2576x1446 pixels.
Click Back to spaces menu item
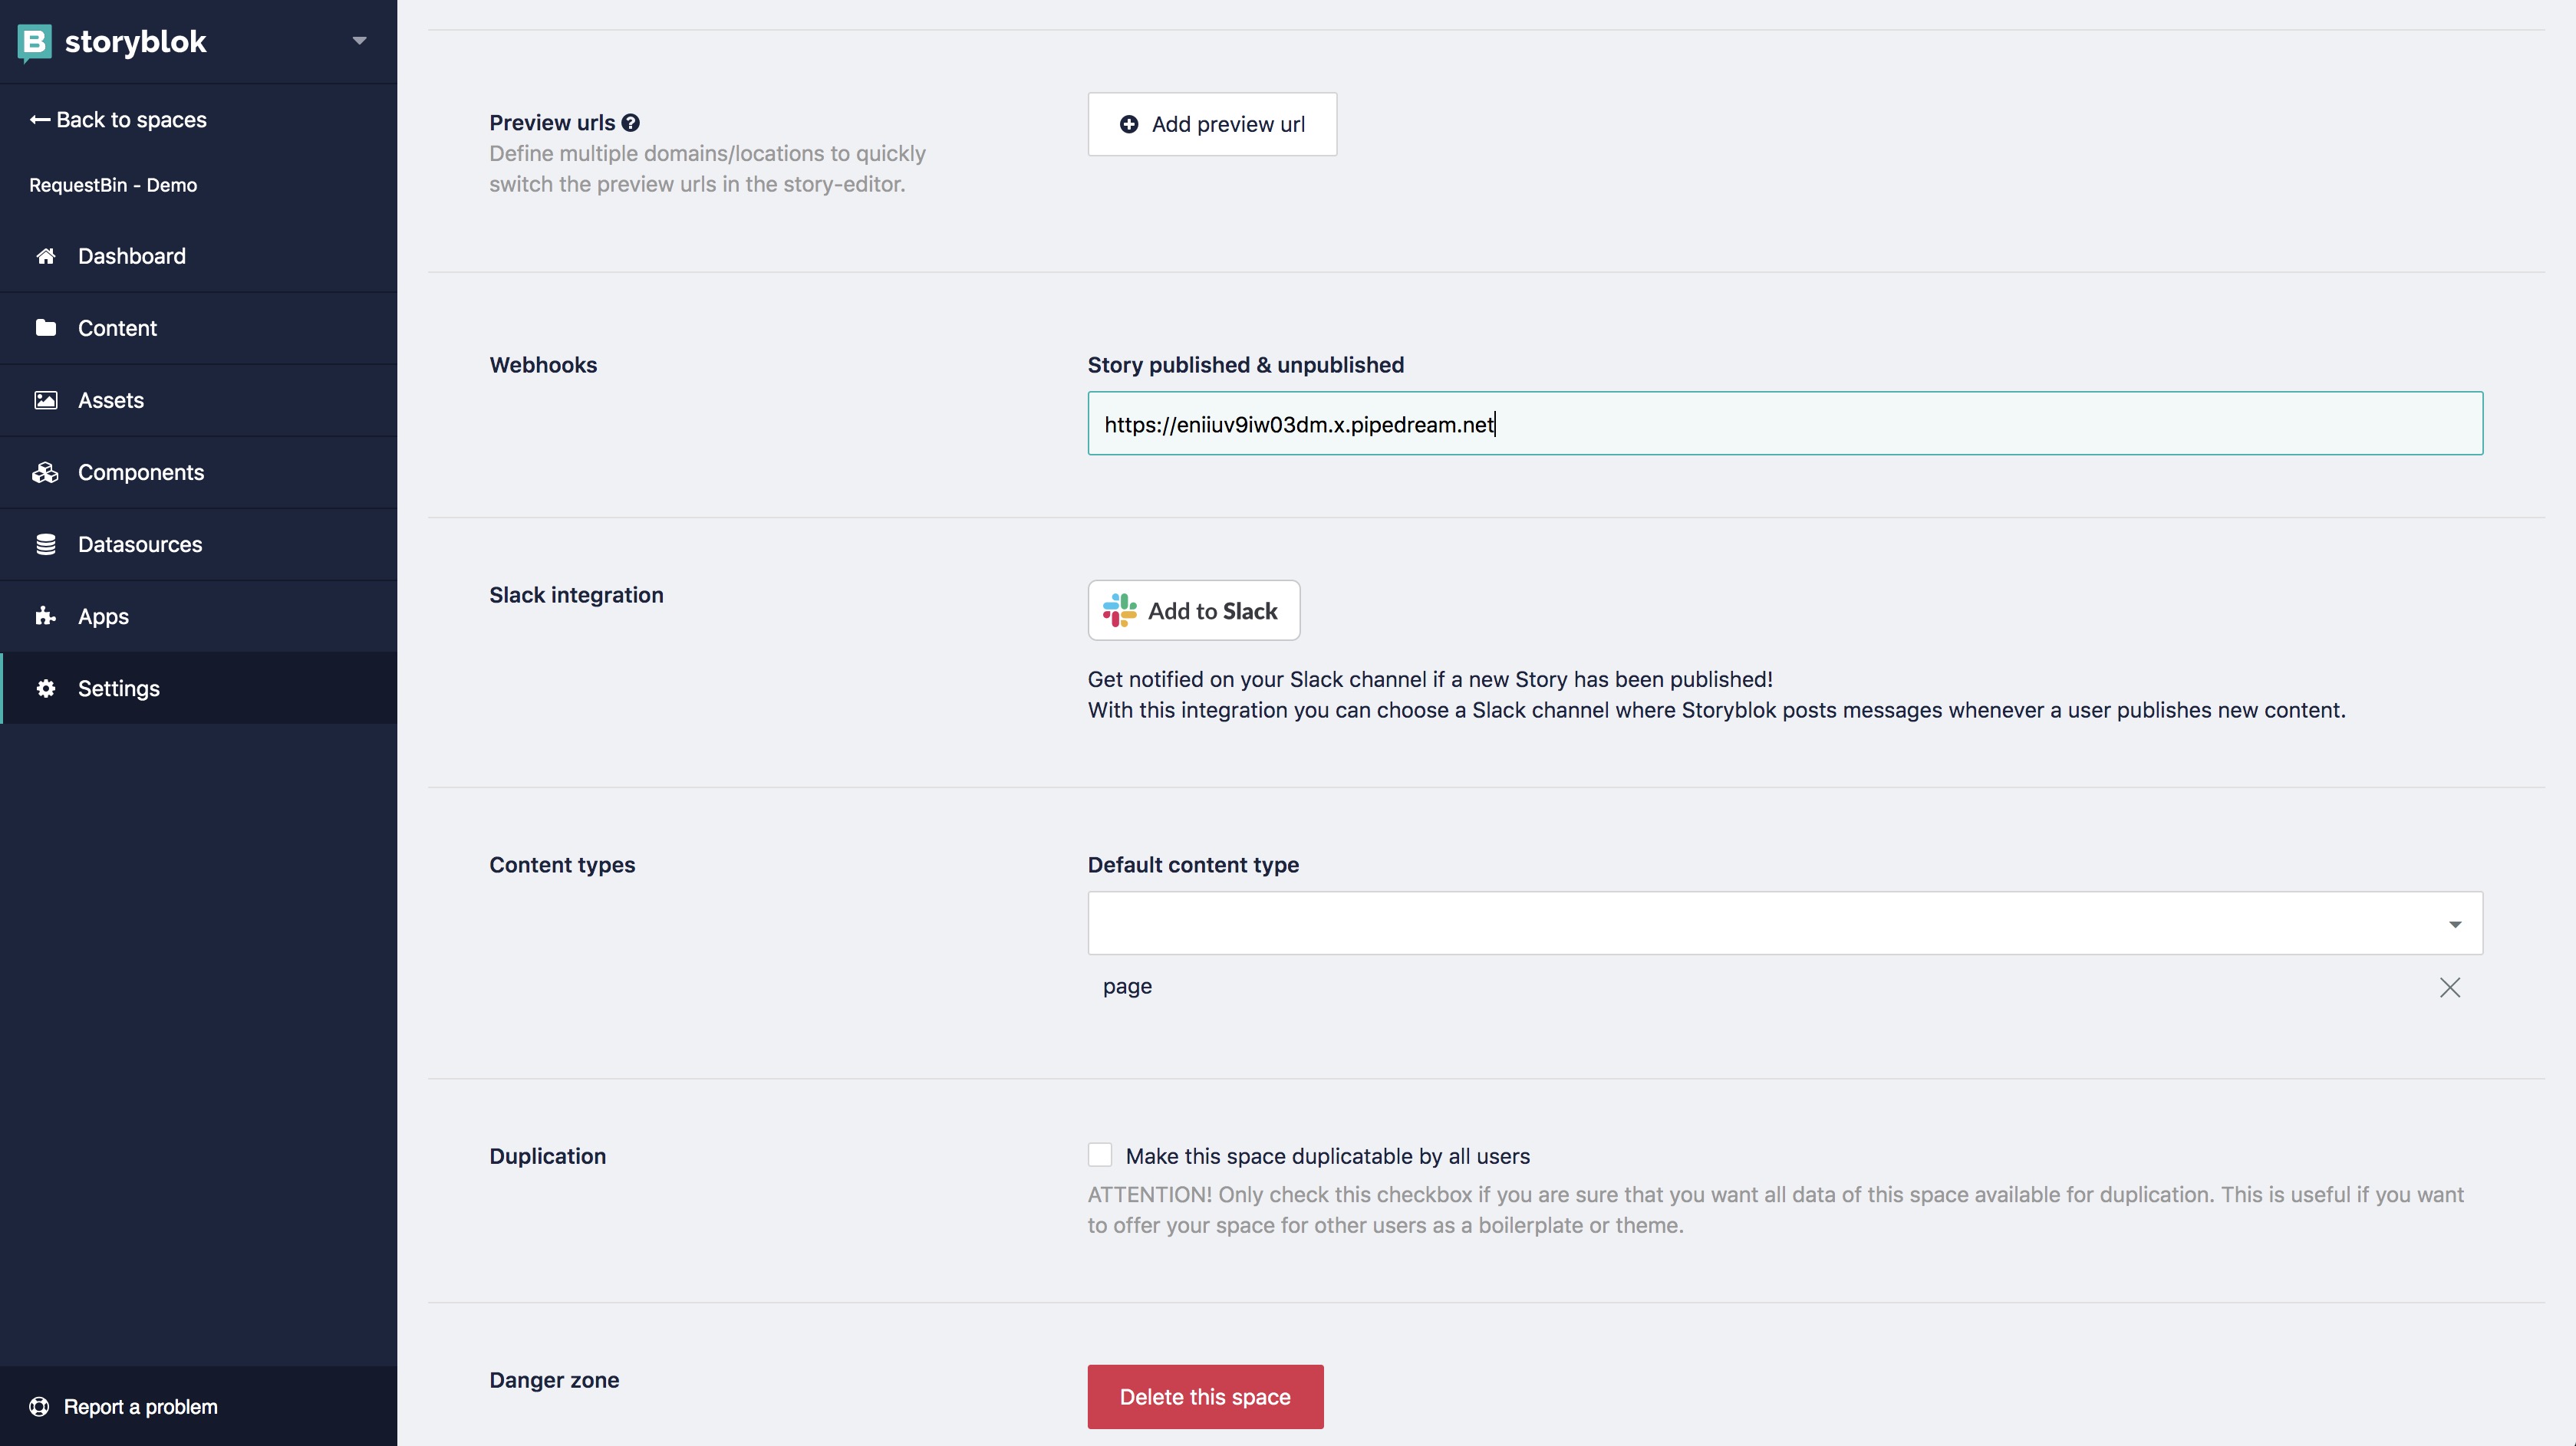(117, 118)
